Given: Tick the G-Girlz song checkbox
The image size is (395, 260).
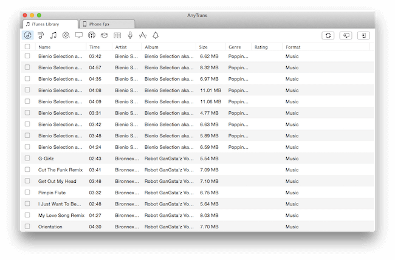Looking at the screenshot, I should (27, 158).
